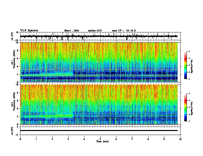Click the ch.3 flat black trace

tap(99, 131)
